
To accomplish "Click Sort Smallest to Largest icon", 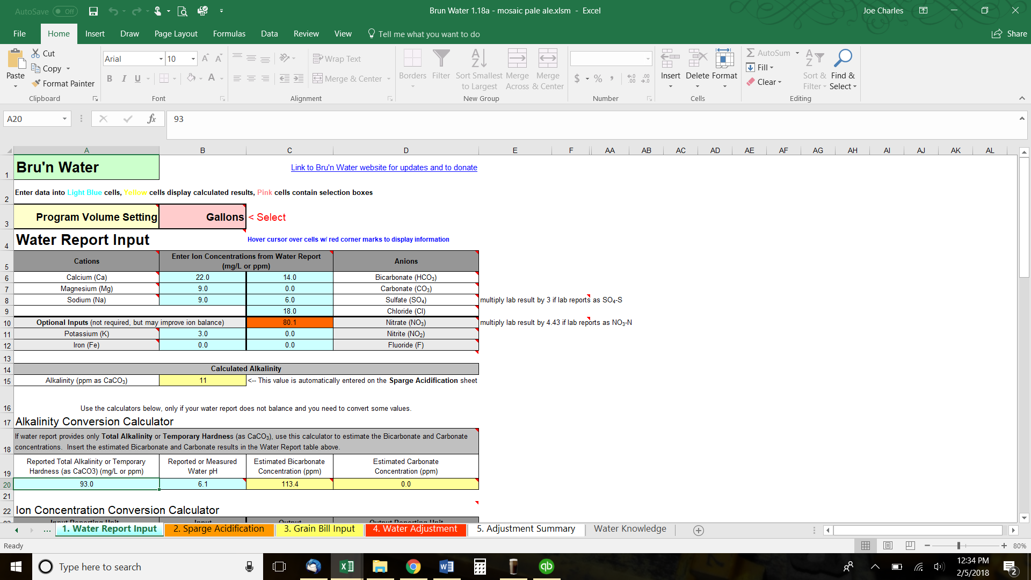I will (479, 59).
